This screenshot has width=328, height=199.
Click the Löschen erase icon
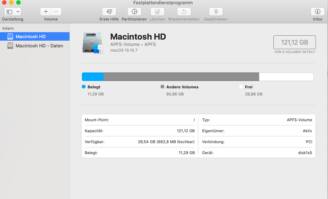pyautogui.click(x=157, y=12)
